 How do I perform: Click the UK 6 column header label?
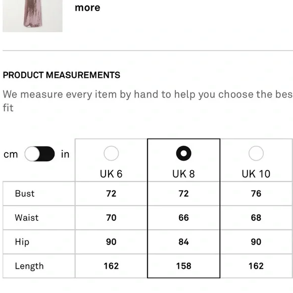click(111, 174)
